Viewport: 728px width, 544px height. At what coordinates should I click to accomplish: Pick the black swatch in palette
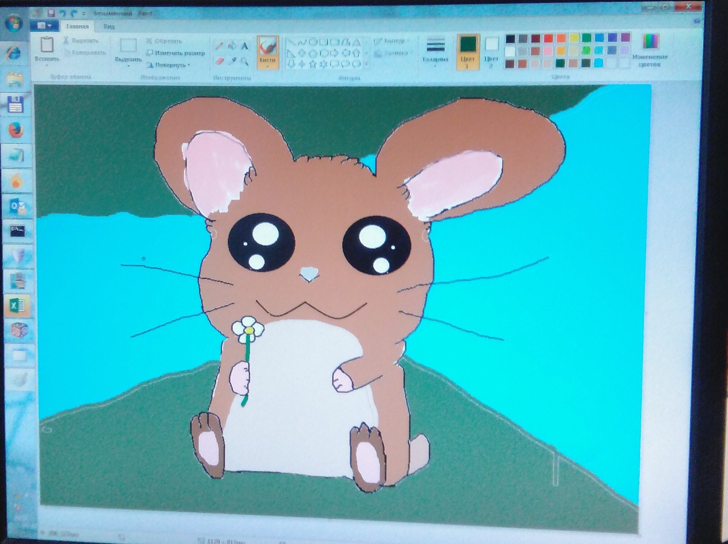coord(511,39)
